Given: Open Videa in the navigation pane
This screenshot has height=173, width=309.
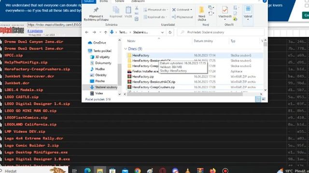Looking at the screenshot, I should point(97,93).
